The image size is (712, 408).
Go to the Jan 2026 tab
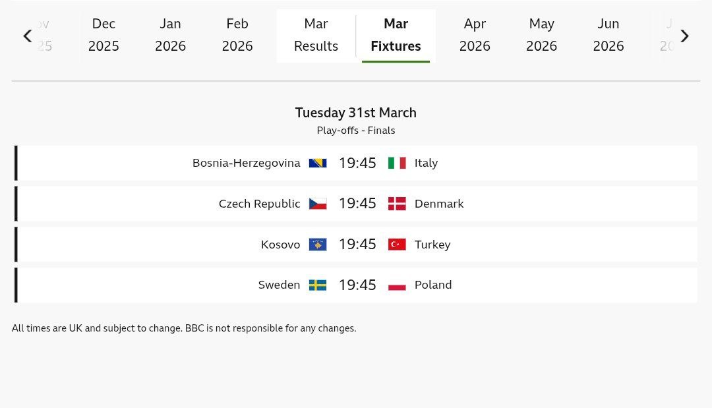pos(170,35)
